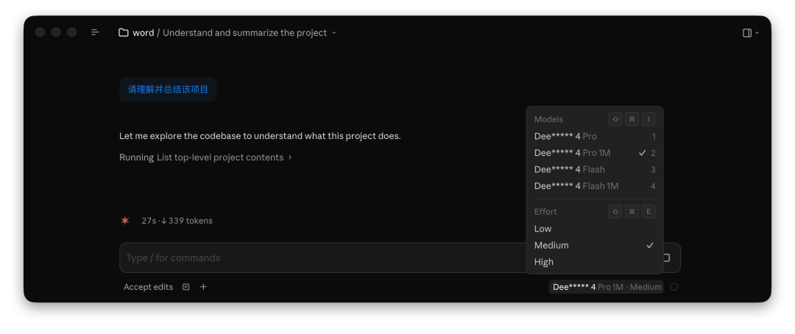Select the High effort option
The width and height of the screenshot is (795, 334).
click(x=544, y=262)
